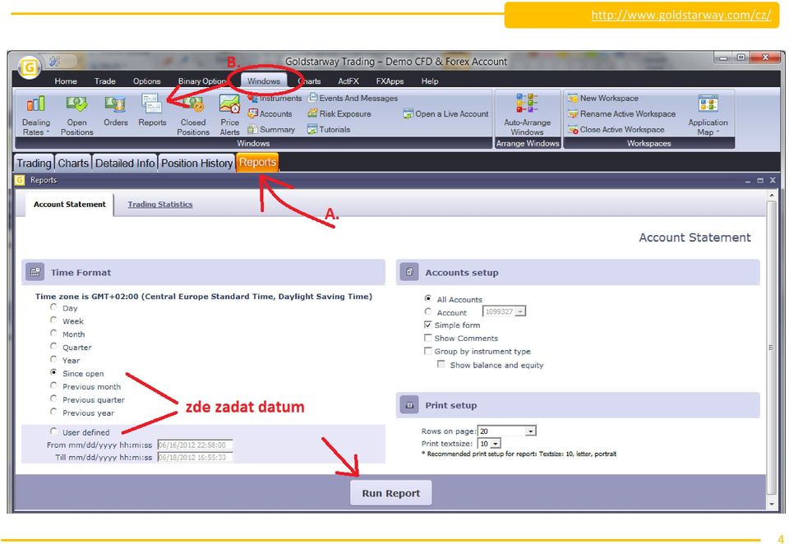Switch to the Trading workspace tab
The width and height of the screenshot is (789, 544).
click(34, 163)
